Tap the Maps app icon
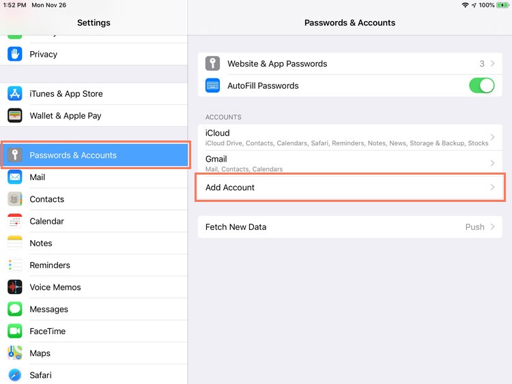Screen dimensions: 512x384 pos(15,353)
